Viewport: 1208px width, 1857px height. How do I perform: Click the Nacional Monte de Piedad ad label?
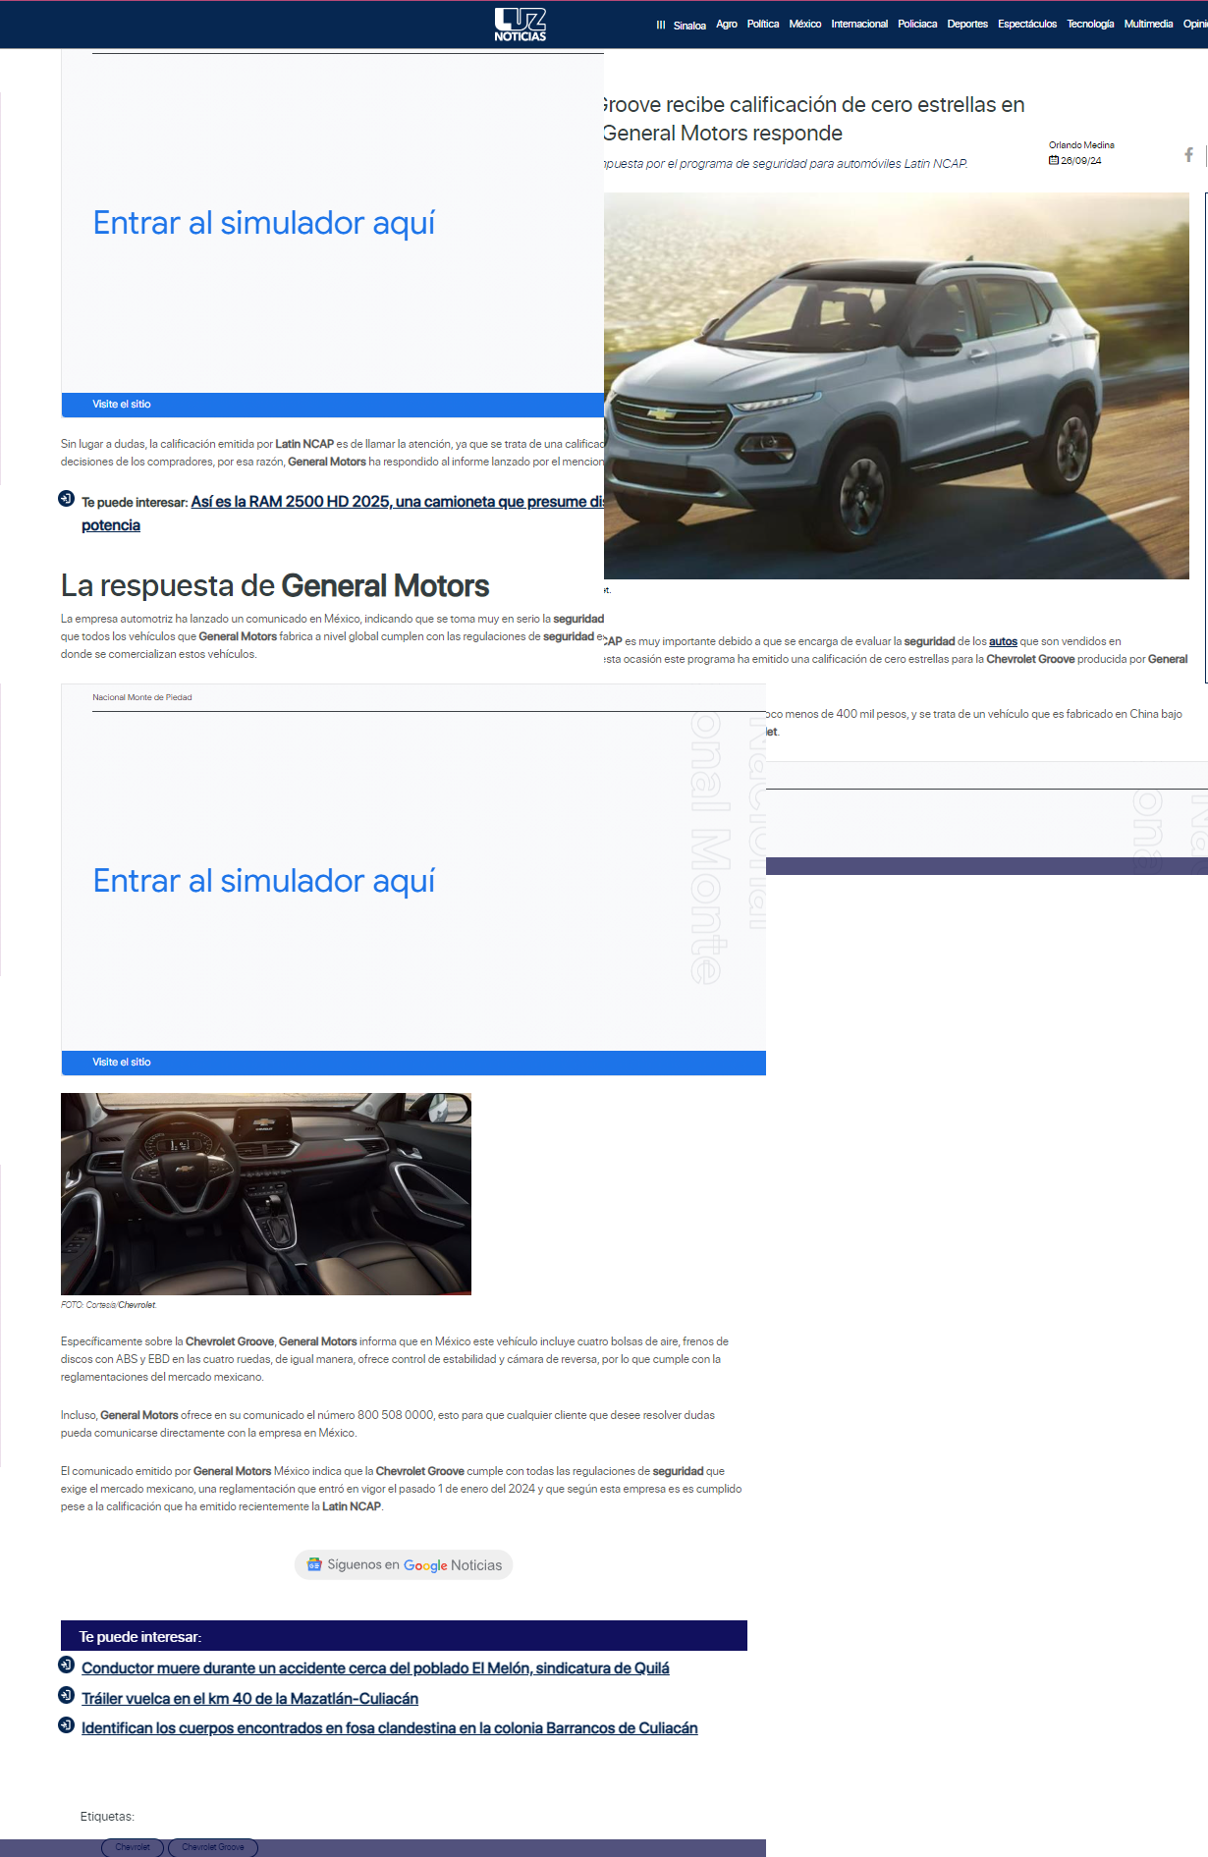[x=142, y=697]
